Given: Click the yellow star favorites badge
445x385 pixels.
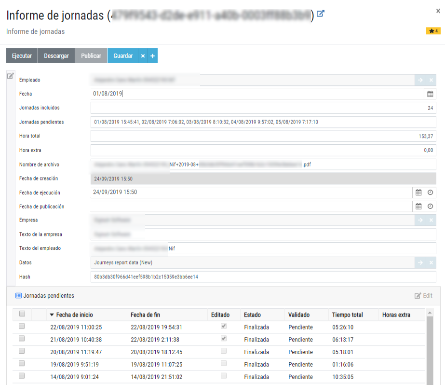Looking at the screenshot, I should (433, 31).
